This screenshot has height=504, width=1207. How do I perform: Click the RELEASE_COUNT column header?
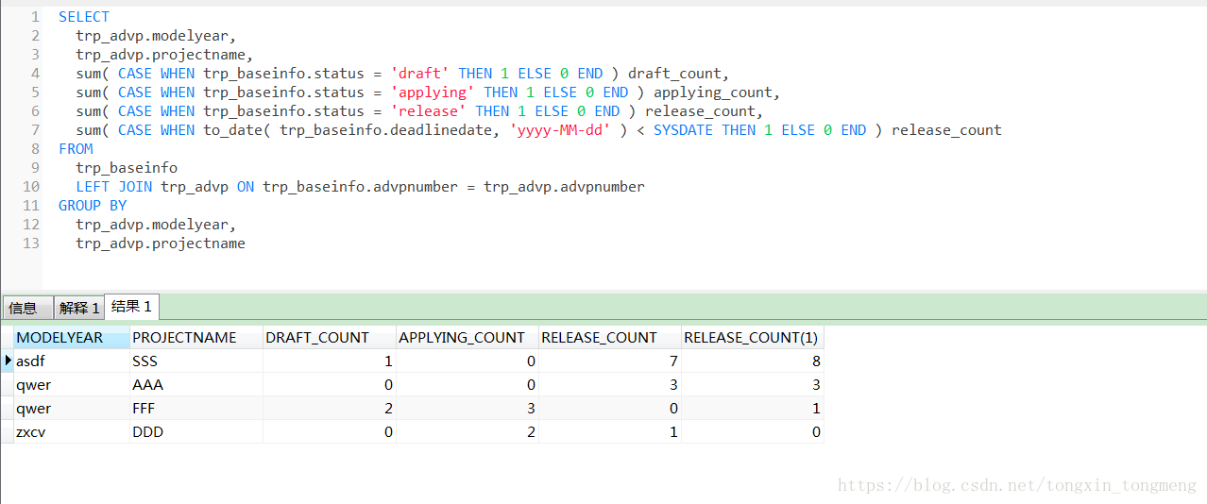pyautogui.click(x=610, y=338)
